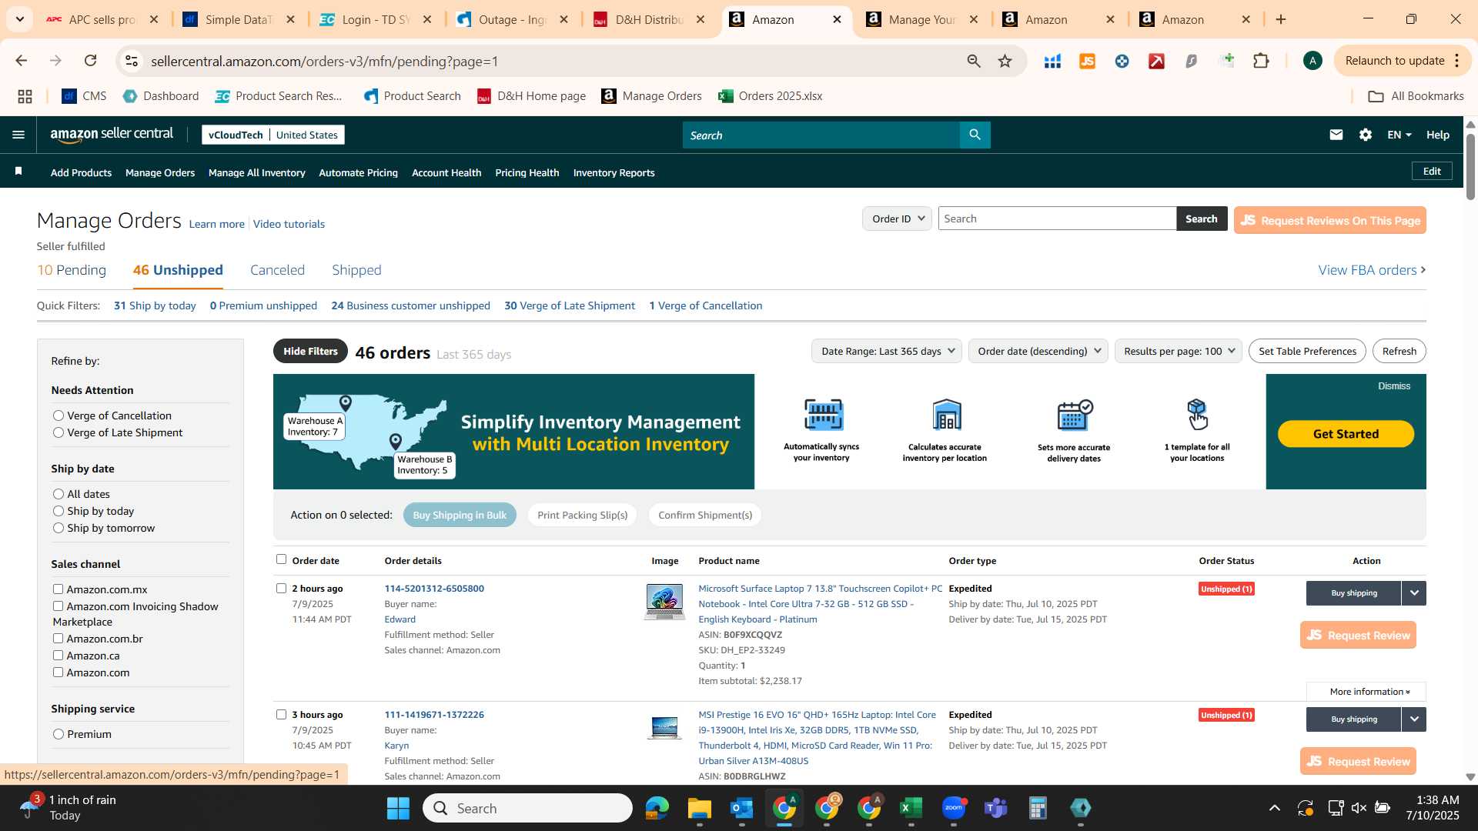The image size is (1478, 831).
Task: Open the bookmarks apps grid icon
Action: click(x=25, y=96)
